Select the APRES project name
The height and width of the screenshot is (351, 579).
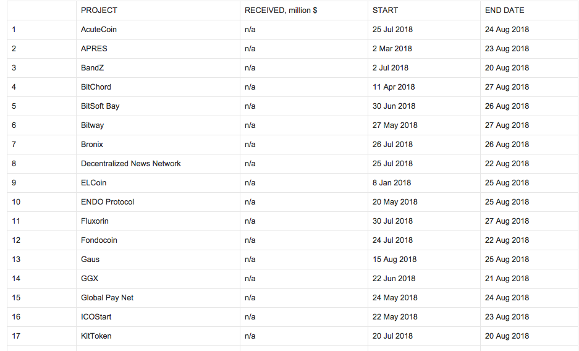click(94, 49)
